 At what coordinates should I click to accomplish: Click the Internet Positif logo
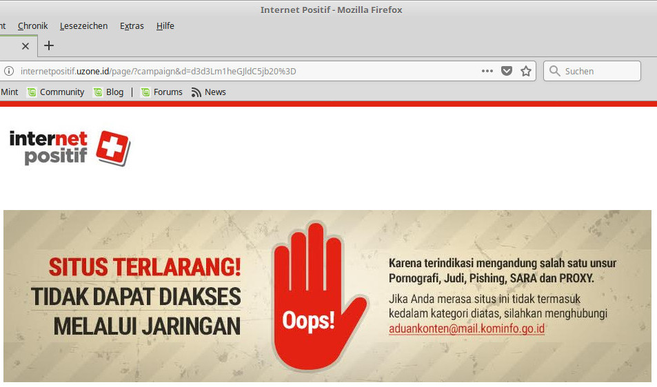(70, 148)
